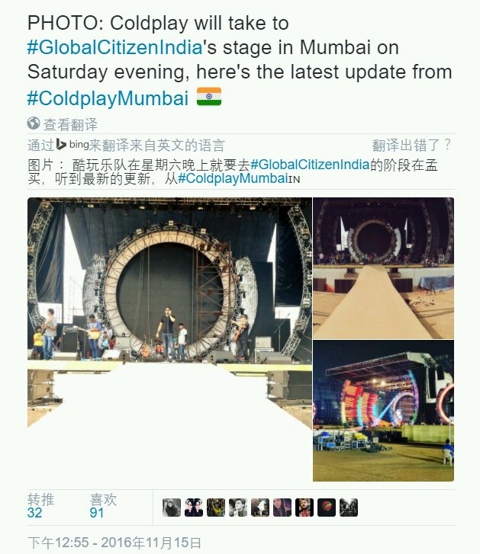Screen dimensions: 480x554
Task: Click the globe icon beside 查看翻译
Action: (34, 123)
